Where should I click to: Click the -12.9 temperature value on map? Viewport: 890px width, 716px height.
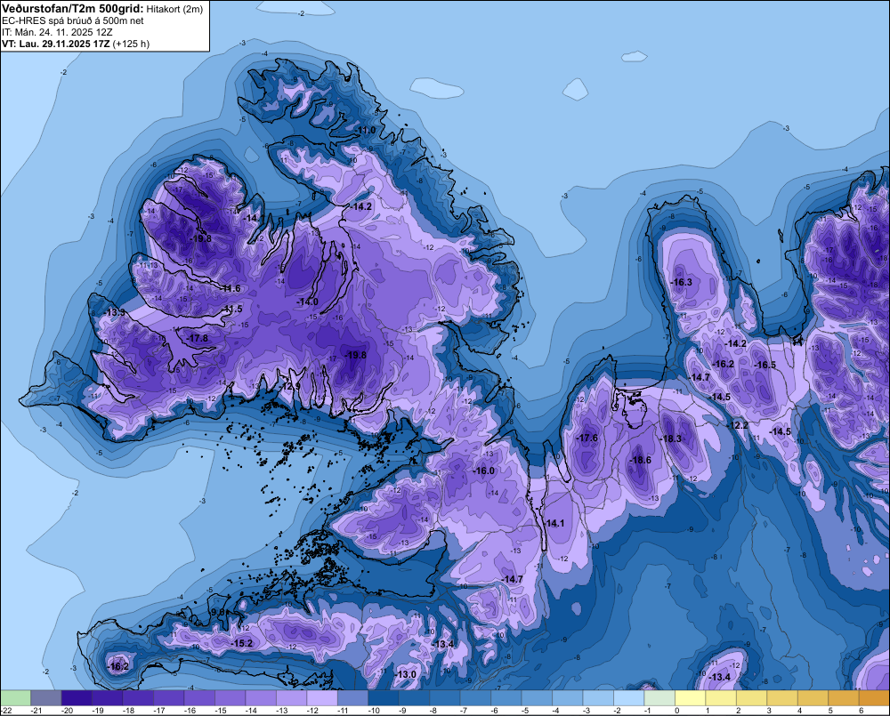click(x=290, y=386)
